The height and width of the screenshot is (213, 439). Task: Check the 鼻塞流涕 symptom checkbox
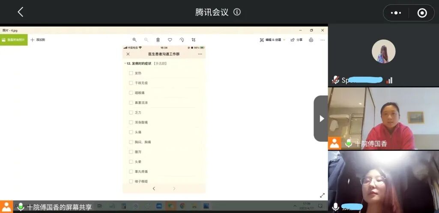pos(131,102)
